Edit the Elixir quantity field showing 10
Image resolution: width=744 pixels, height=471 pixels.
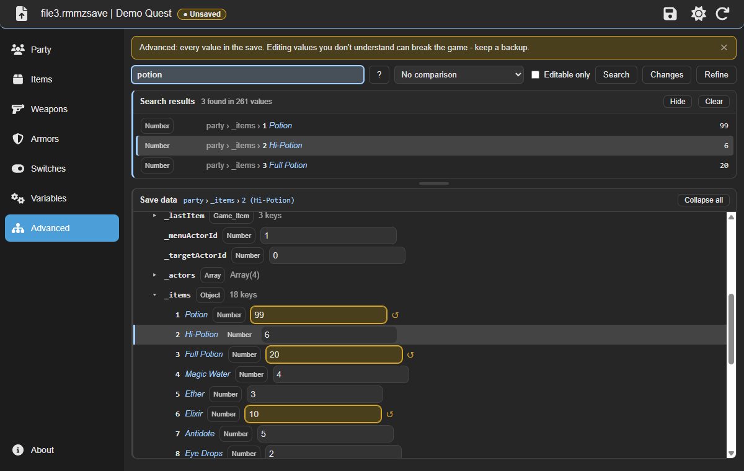(x=313, y=414)
